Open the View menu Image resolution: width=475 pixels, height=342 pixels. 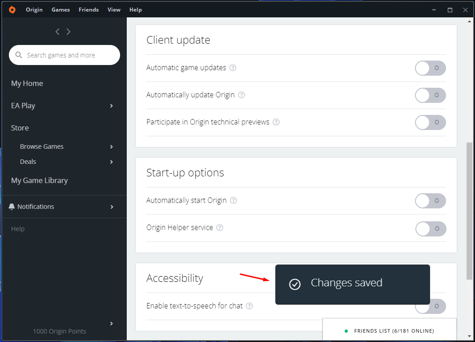point(114,10)
